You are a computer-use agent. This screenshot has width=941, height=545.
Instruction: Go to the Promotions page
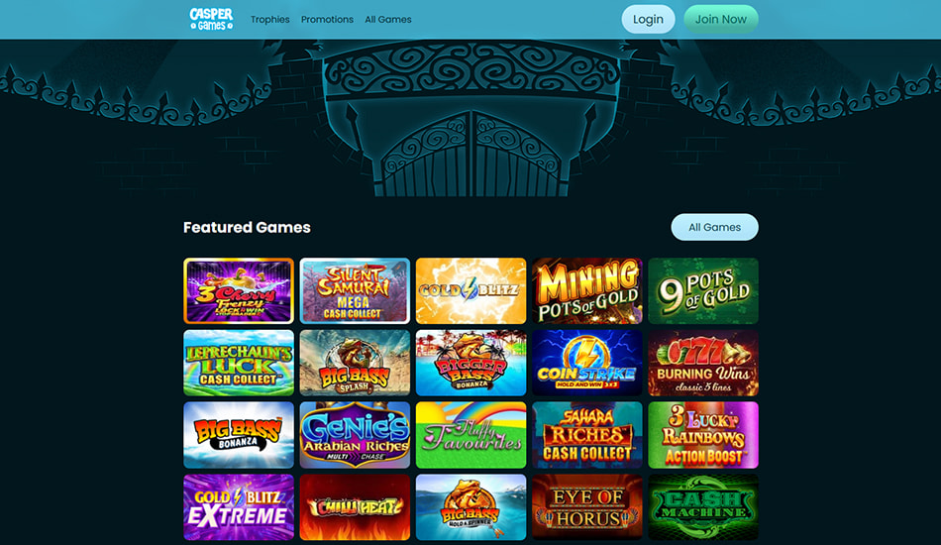click(x=327, y=19)
